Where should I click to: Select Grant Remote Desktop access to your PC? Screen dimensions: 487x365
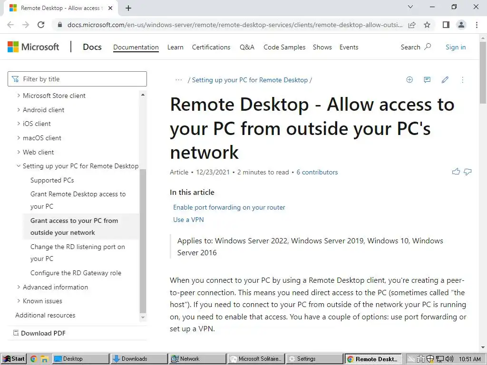[78, 200]
